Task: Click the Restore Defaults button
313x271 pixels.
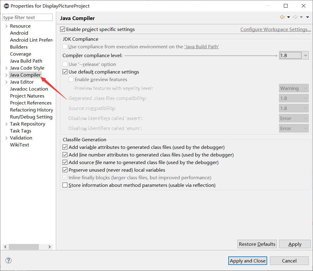Action: point(257,244)
